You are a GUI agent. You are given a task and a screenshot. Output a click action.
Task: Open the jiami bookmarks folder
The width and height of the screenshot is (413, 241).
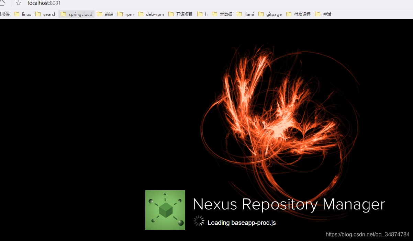(x=245, y=14)
